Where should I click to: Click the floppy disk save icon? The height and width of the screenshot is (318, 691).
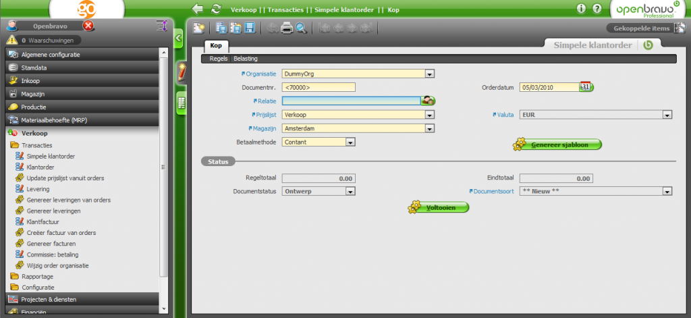point(249,28)
